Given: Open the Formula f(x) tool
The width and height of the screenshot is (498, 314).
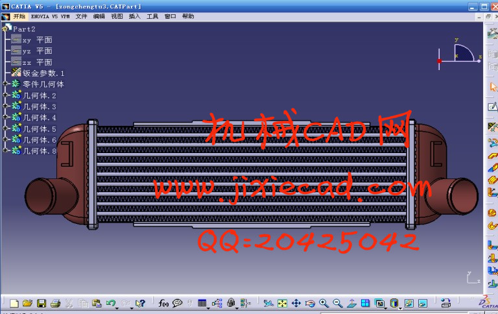Looking at the screenshot, I should point(163,303).
